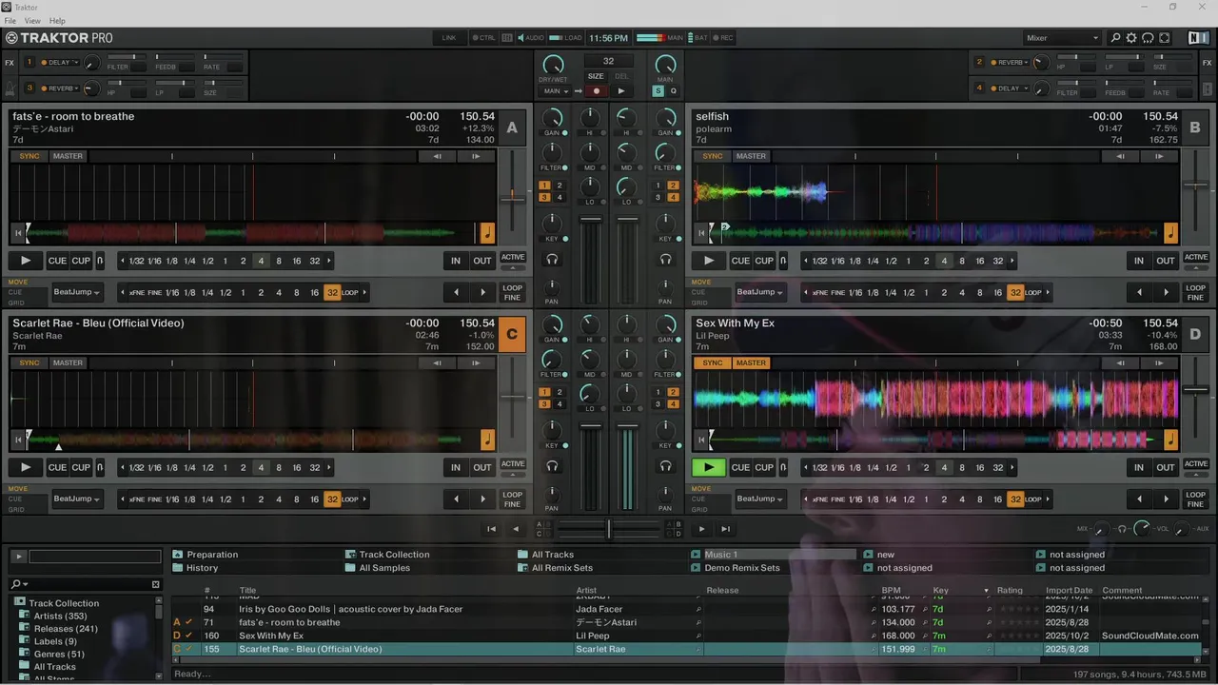The height and width of the screenshot is (685, 1218).
Task: Toggle loop ACTIVE on deck A
Action: (513, 258)
